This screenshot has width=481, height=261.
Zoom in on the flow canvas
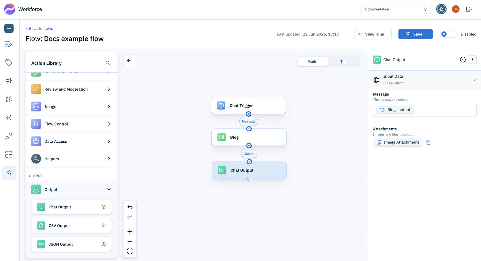[x=130, y=232]
